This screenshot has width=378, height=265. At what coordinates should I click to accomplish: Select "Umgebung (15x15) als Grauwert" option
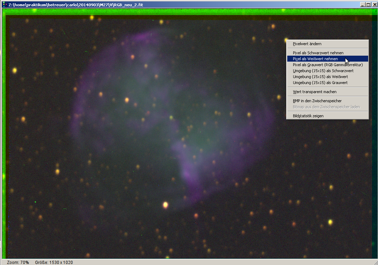click(x=320, y=83)
